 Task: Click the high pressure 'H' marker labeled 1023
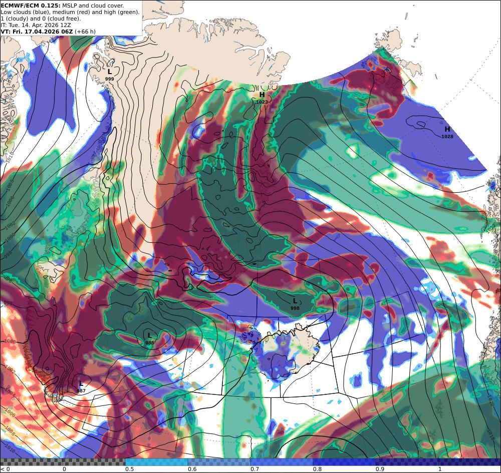[x=262, y=95]
